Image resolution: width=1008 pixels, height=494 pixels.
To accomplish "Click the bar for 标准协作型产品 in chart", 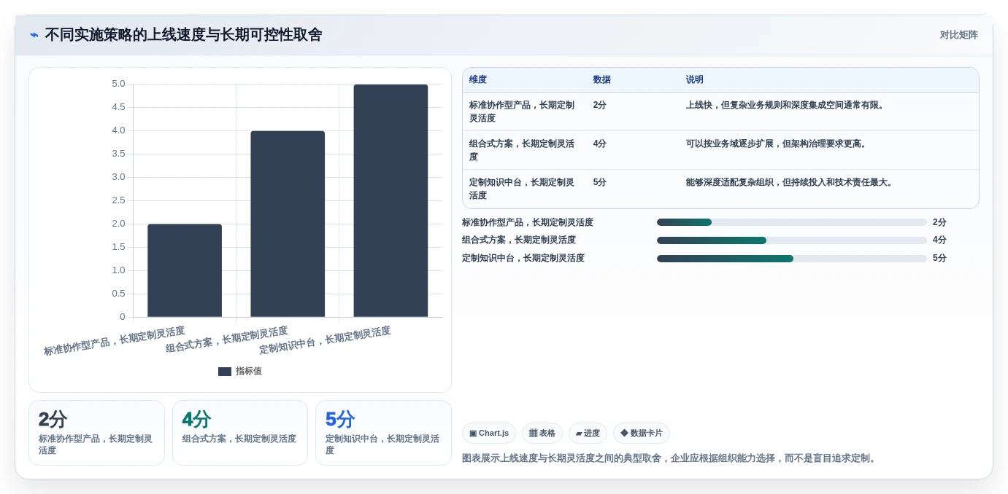I will click(185, 270).
